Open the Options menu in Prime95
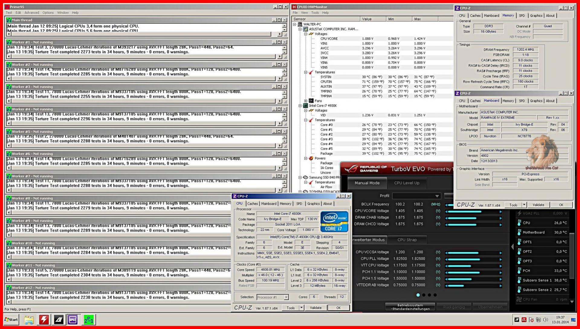 [48, 13]
